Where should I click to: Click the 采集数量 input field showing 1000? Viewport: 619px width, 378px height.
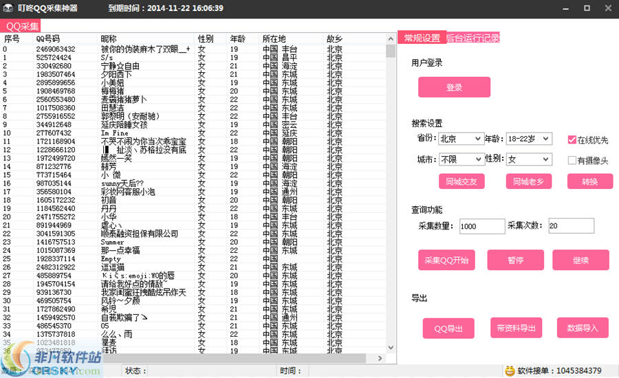(x=482, y=226)
